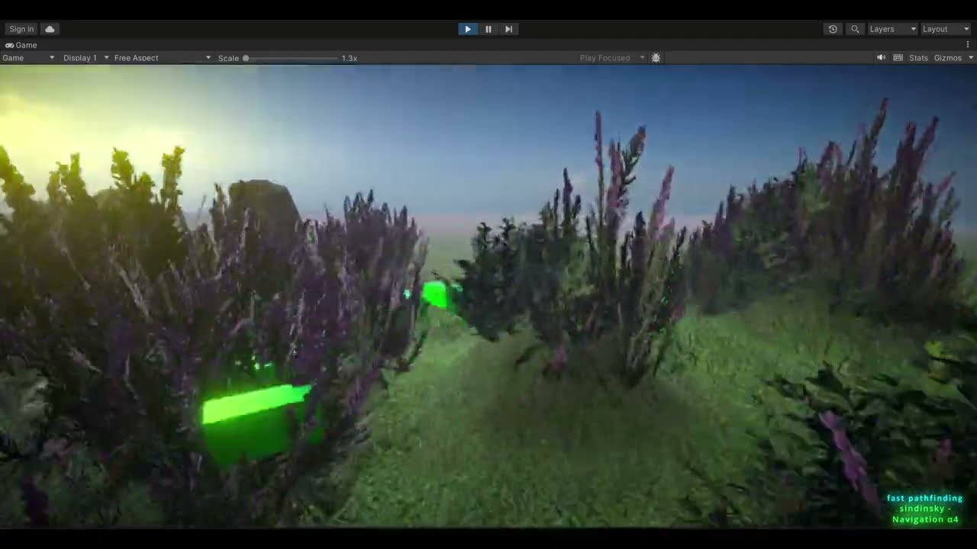Toggle the frame debugger bug icon
The height and width of the screenshot is (549, 977).
click(x=656, y=58)
